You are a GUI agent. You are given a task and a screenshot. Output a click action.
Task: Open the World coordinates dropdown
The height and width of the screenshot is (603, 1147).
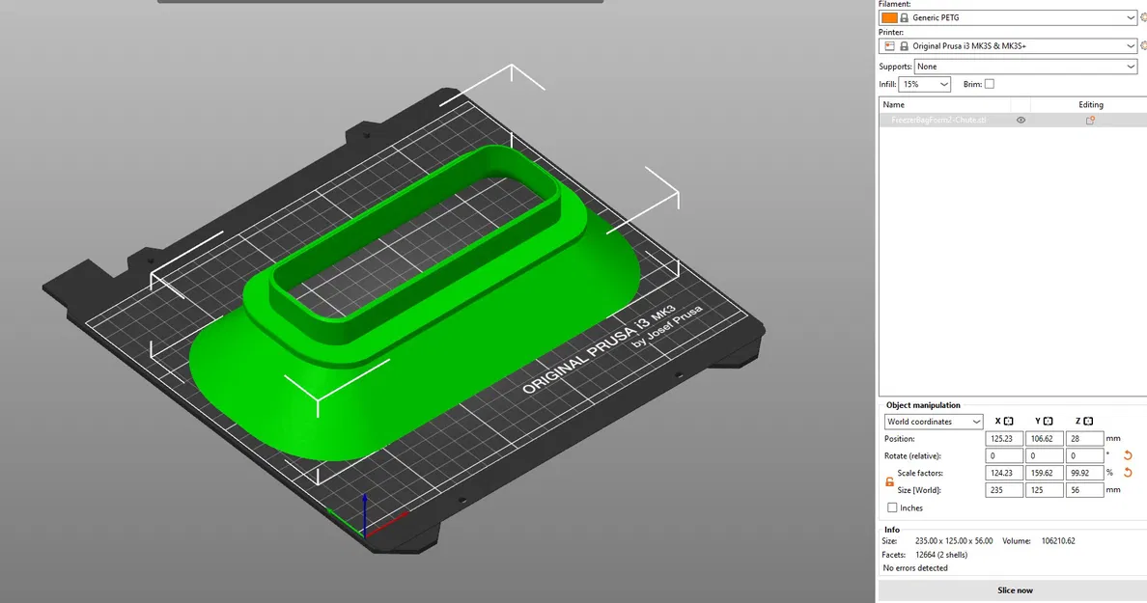pyautogui.click(x=934, y=422)
